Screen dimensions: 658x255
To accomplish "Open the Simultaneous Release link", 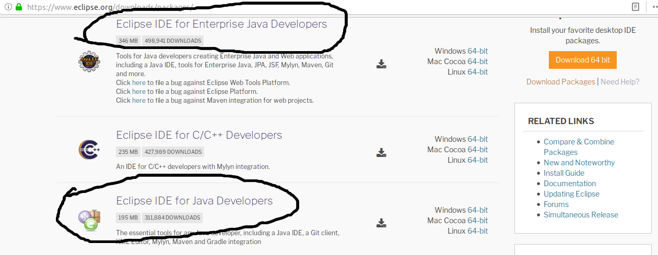I will tap(581, 215).
